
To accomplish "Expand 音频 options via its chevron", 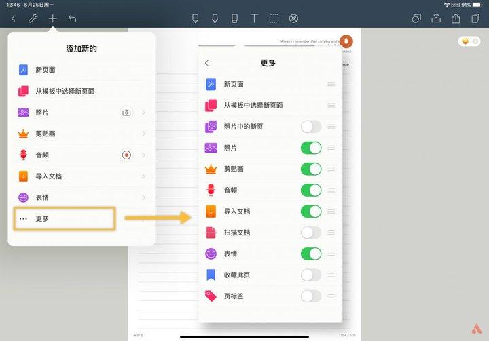I will [x=144, y=155].
